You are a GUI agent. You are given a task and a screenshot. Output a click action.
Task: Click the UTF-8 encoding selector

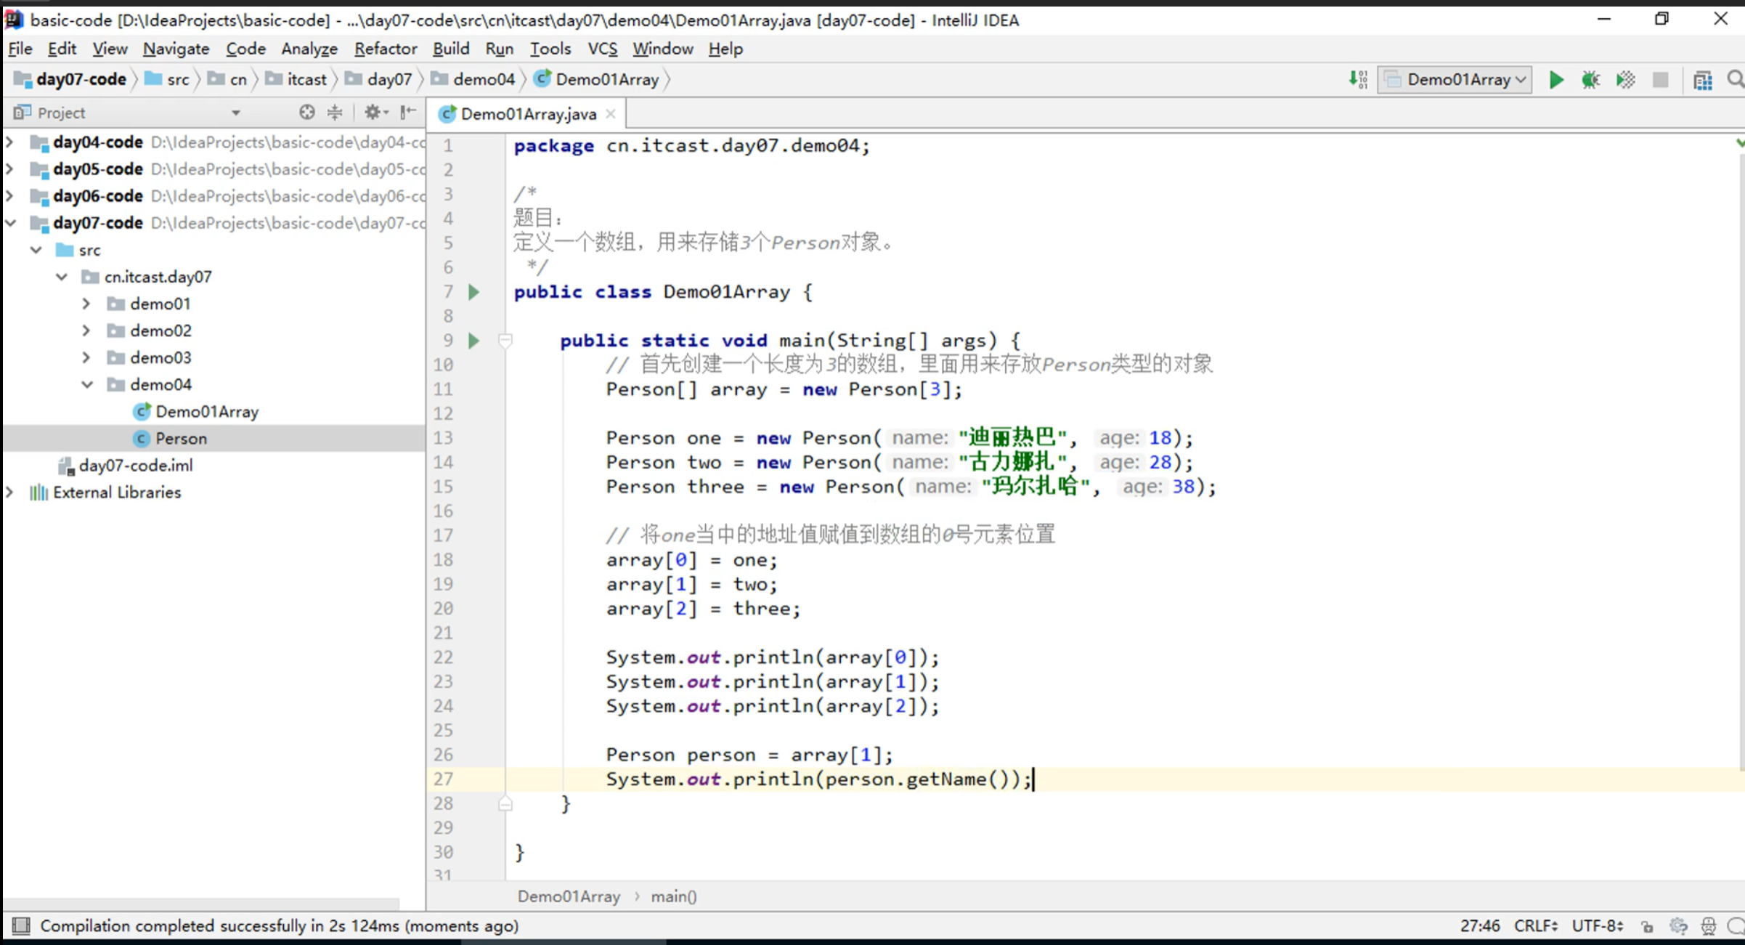point(1596,926)
